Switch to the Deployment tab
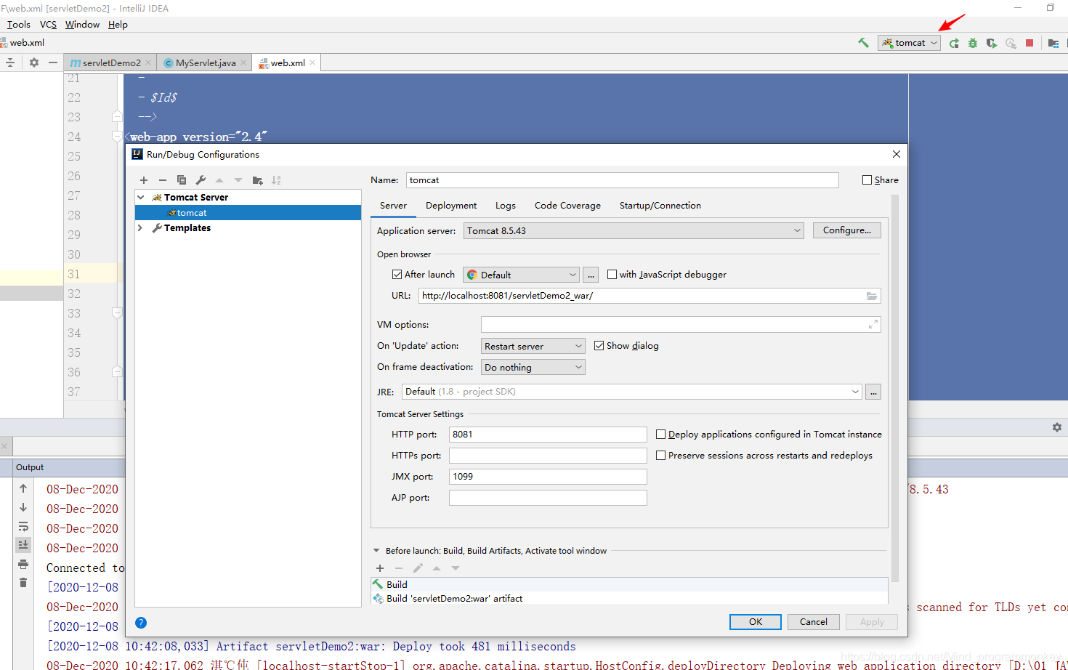The height and width of the screenshot is (670, 1068). coord(451,206)
